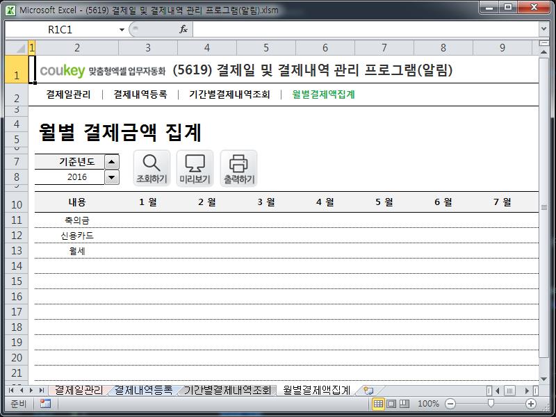Image resolution: width=556 pixels, height=417 pixels.
Task: Click the macro record icon in status bar
Action: (45, 404)
